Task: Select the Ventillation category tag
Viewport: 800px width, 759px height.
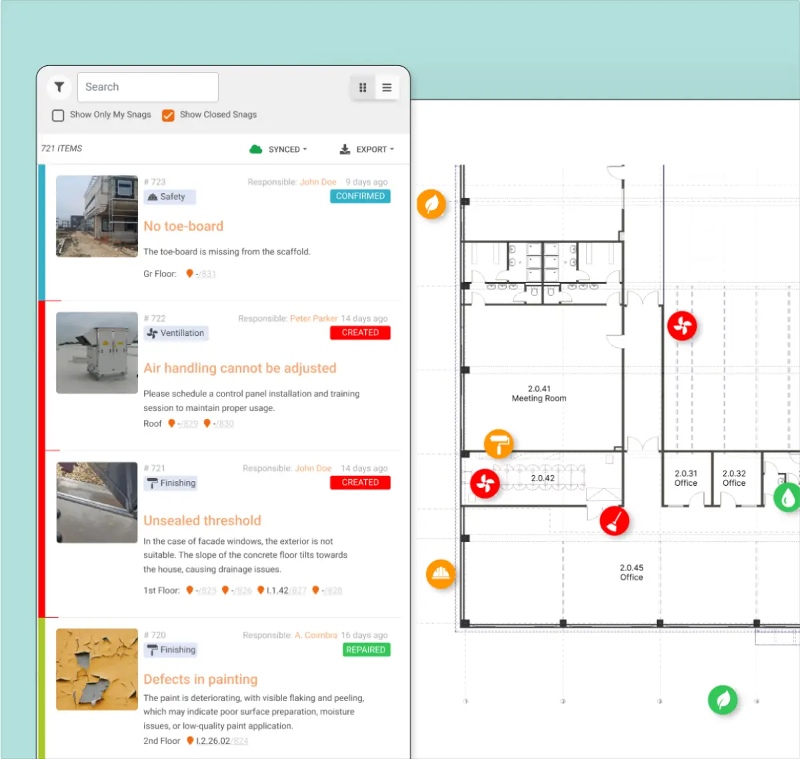Action: click(176, 333)
